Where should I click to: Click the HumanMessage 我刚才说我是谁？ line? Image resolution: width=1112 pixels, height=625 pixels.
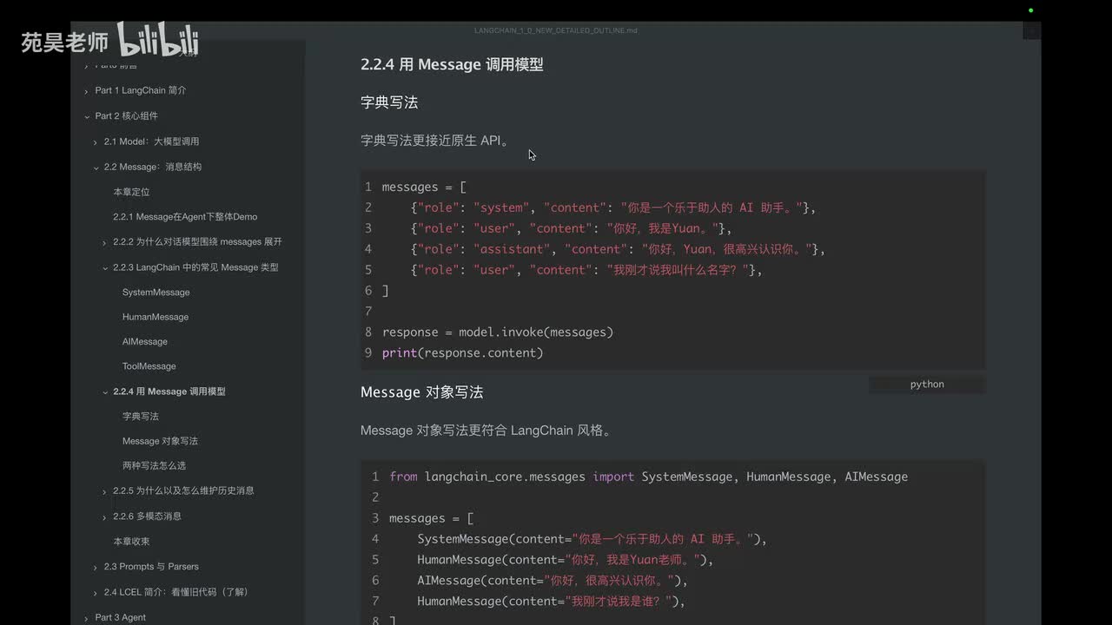551,602
